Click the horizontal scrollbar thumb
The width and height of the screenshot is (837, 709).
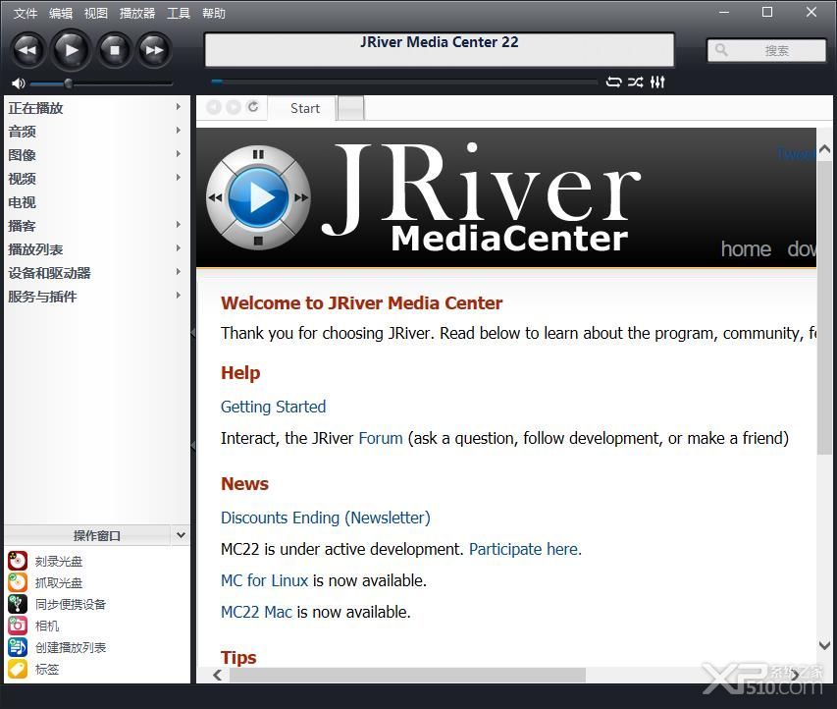[x=408, y=675]
